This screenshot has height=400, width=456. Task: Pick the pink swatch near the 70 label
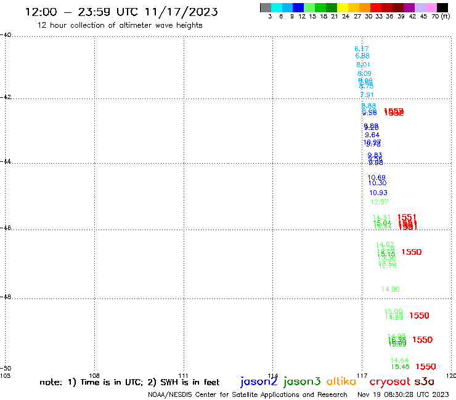coord(431,7)
